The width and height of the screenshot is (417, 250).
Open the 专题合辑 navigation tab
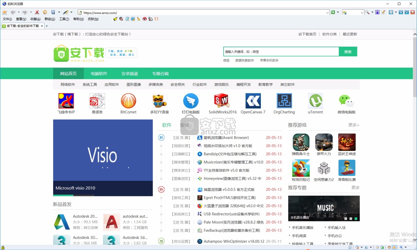(161, 74)
